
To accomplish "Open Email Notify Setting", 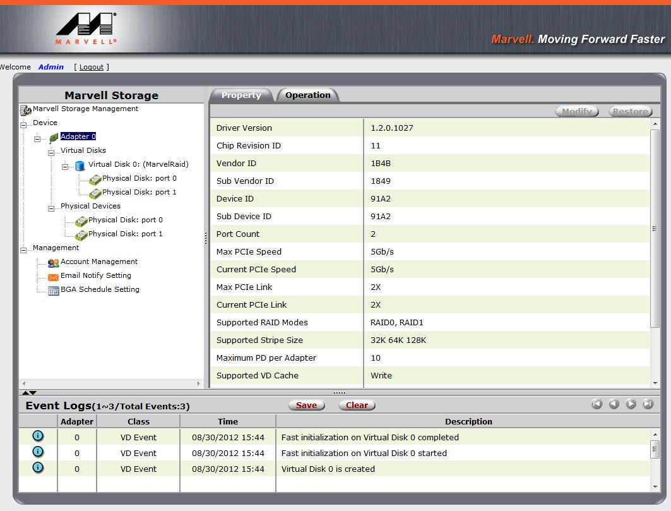I will 96,275.
